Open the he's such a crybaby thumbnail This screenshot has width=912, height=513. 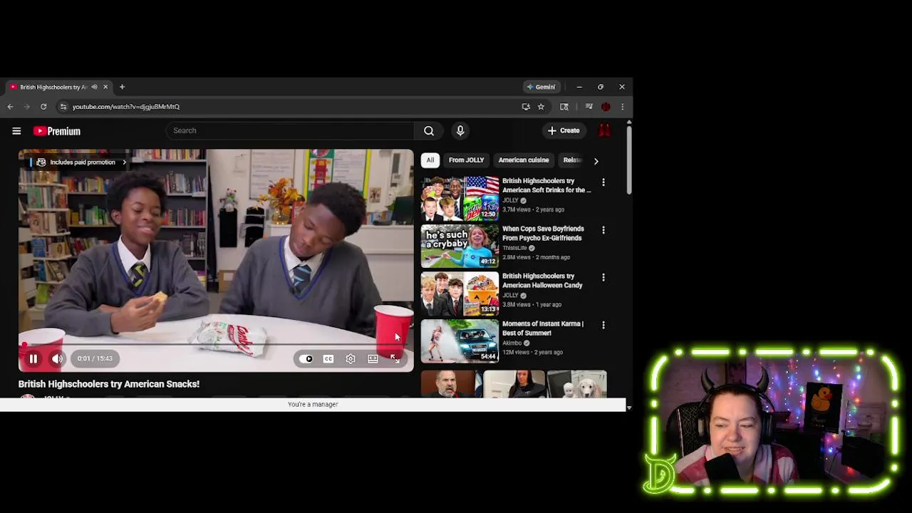(x=460, y=246)
